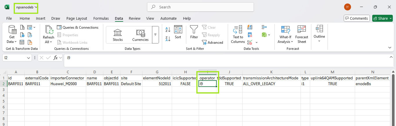Collapse the ribbon with the chevron
Image resolution: width=396 pixels, height=126 pixels.
390,48
